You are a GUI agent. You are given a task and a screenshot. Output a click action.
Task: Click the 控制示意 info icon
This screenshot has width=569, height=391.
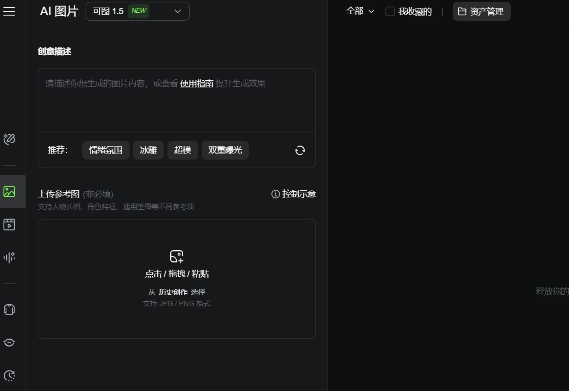point(276,194)
